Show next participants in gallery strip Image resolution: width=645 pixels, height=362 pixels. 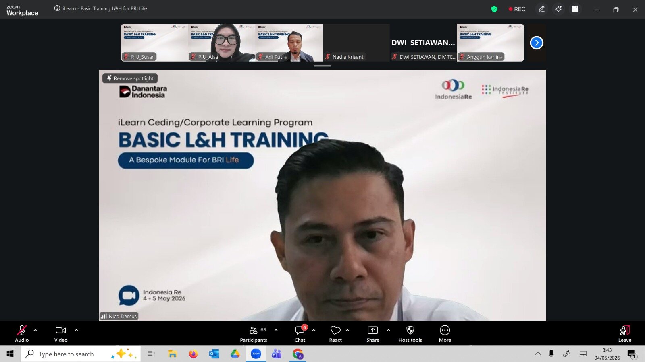[x=537, y=43]
